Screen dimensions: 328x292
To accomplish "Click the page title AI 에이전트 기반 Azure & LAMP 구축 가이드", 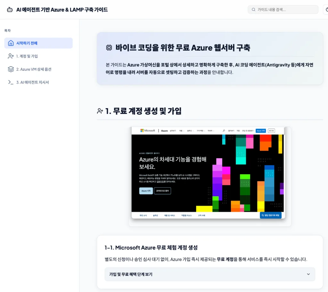I will pyautogui.click(x=62, y=10).
